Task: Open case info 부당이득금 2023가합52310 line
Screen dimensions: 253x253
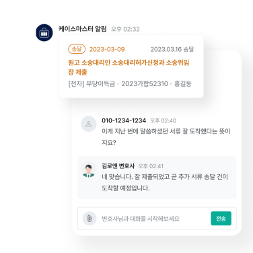Action: tap(130, 84)
